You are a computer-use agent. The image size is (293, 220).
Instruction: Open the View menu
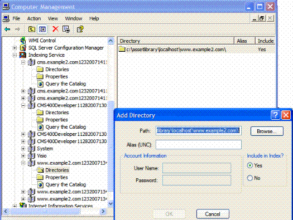pyautogui.click(x=53, y=18)
